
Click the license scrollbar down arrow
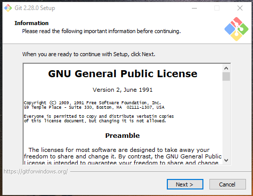(x=226, y=160)
